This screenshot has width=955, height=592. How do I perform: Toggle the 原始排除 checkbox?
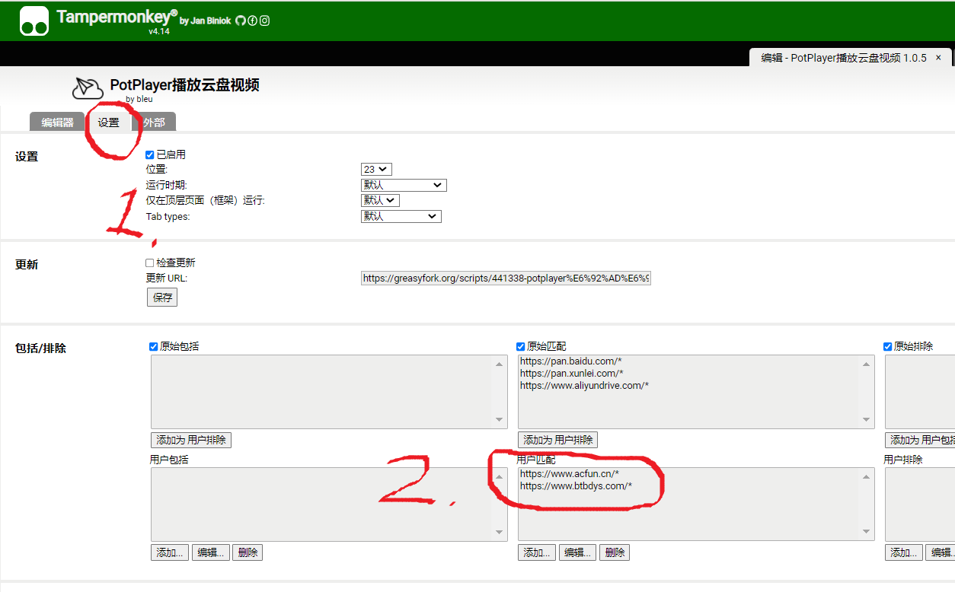click(x=888, y=346)
